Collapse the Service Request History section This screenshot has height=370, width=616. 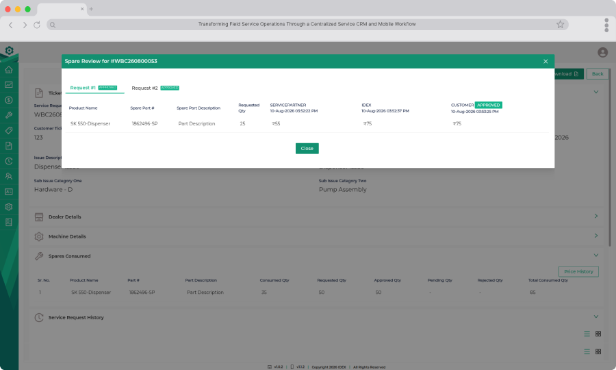tap(596, 317)
